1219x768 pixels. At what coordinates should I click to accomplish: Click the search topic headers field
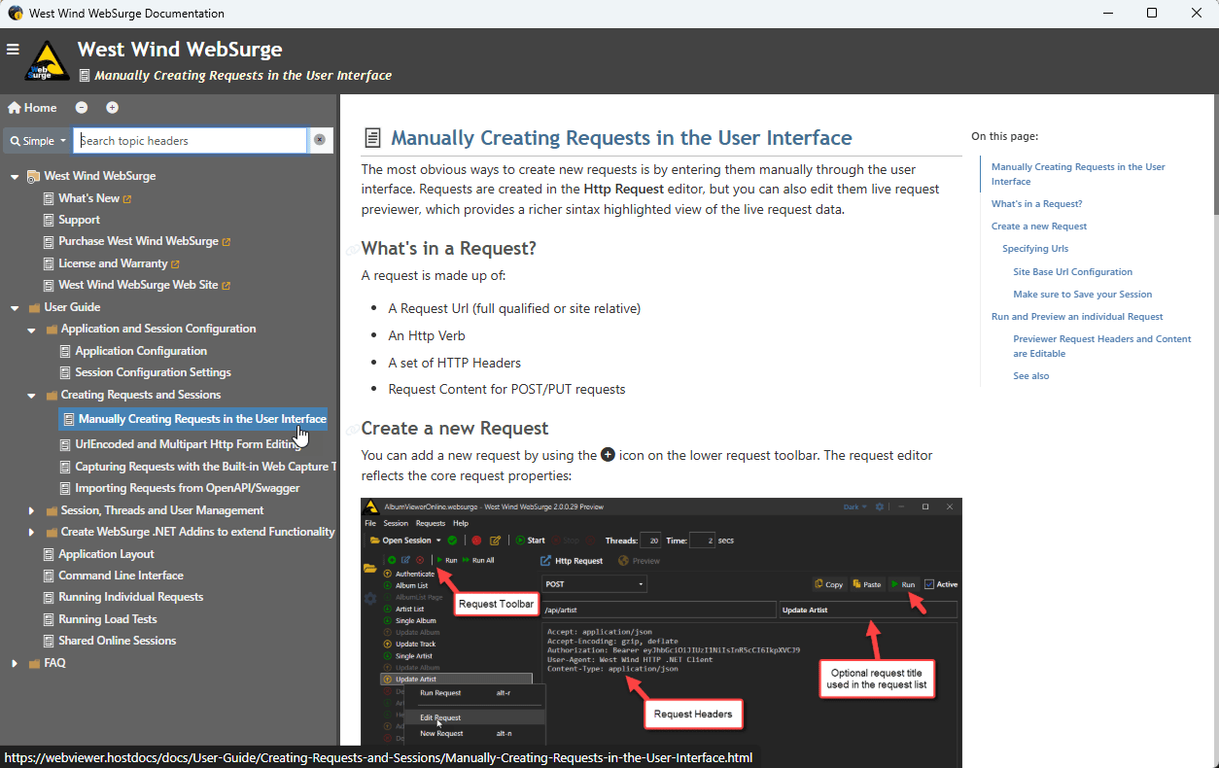click(x=191, y=141)
